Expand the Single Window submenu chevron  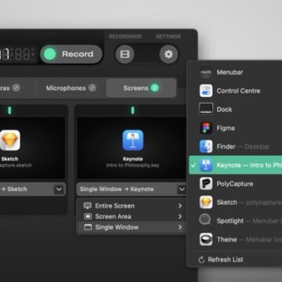coord(180,227)
